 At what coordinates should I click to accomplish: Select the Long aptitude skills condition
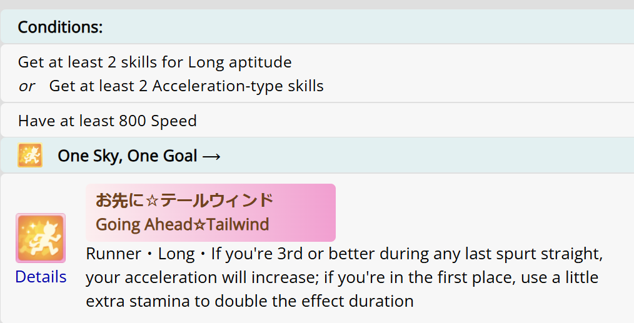[154, 62]
